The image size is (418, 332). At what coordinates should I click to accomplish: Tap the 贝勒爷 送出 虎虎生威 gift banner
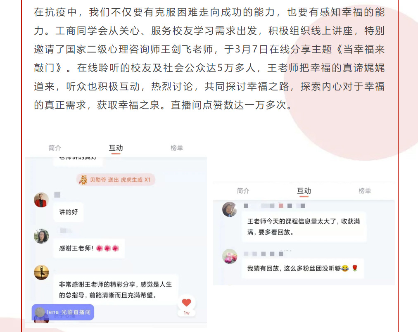116,180
